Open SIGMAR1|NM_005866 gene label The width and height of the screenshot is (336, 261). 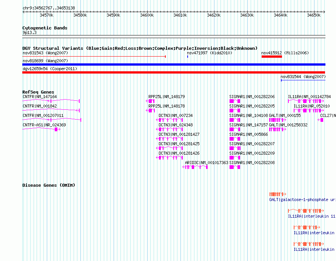pyautogui.click(x=248, y=135)
